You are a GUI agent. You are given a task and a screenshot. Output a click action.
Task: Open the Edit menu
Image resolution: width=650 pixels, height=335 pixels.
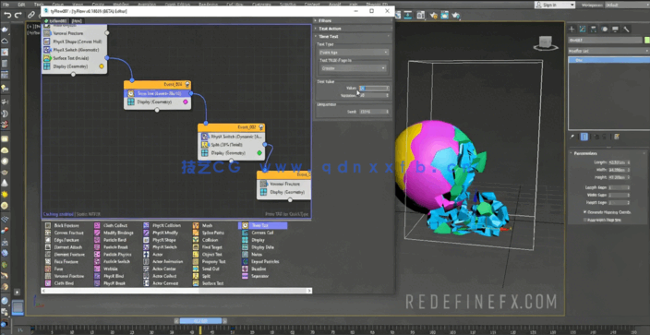coord(21,5)
